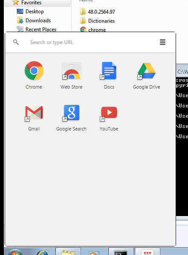Viewport: 188px width, 255px height.
Task: Focus the Search or type URL field
Action: click(x=91, y=42)
